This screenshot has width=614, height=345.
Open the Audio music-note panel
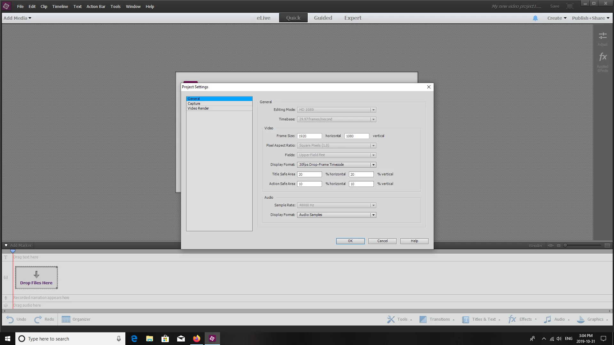[547, 319]
